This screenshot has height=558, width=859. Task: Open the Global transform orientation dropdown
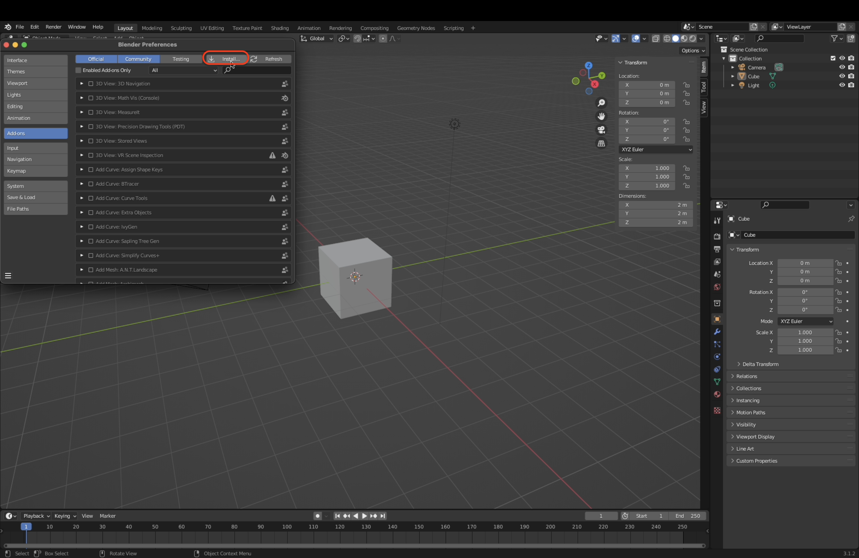[x=316, y=38]
